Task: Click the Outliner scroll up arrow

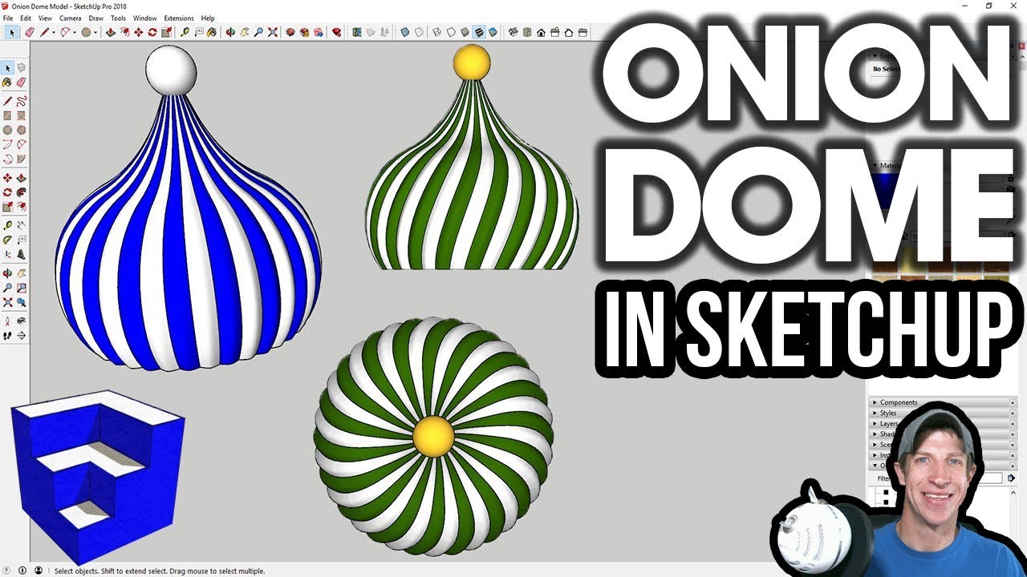Action: 1013,492
